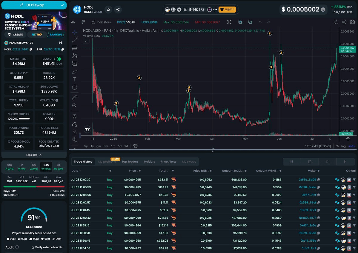The width and height of the screenshot is (358, 253).
Task: Click the AUDIT: 1 badge
Action: (227, 10)
